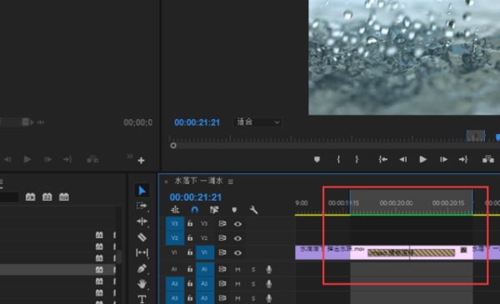Viewport: 500px width, 304px height.
Task: Select the Selection arrow tool
Action: click(x=142, y=191)
